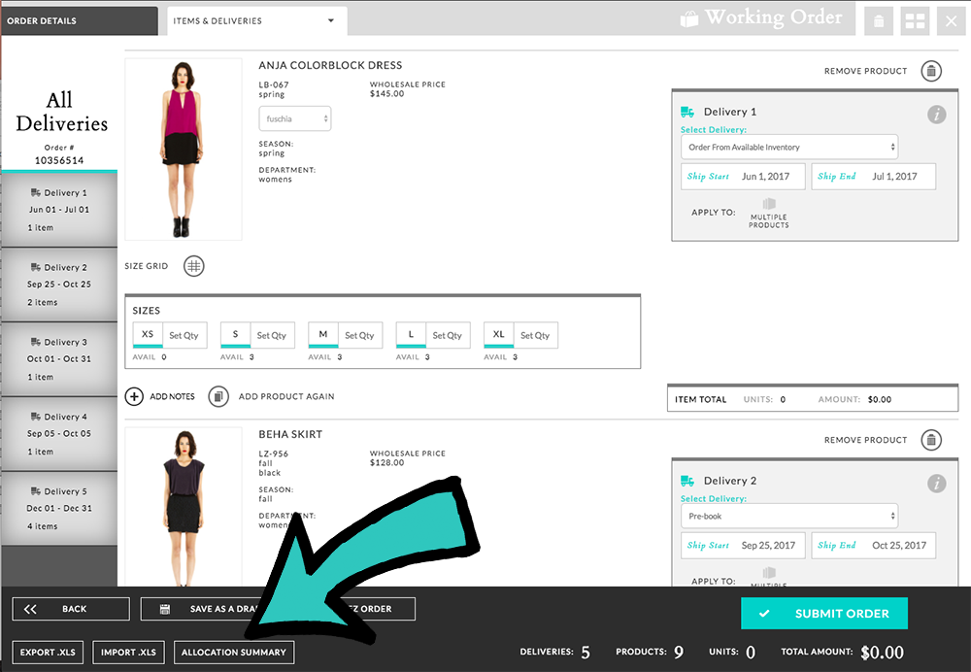Click the Total Amount $0.00 value
The width and height of the screenshot is (971, 672).
[x=882, y=653]
